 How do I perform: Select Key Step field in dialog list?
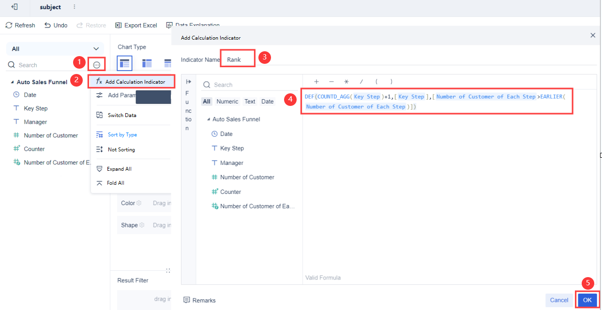(x=232, y=148)
